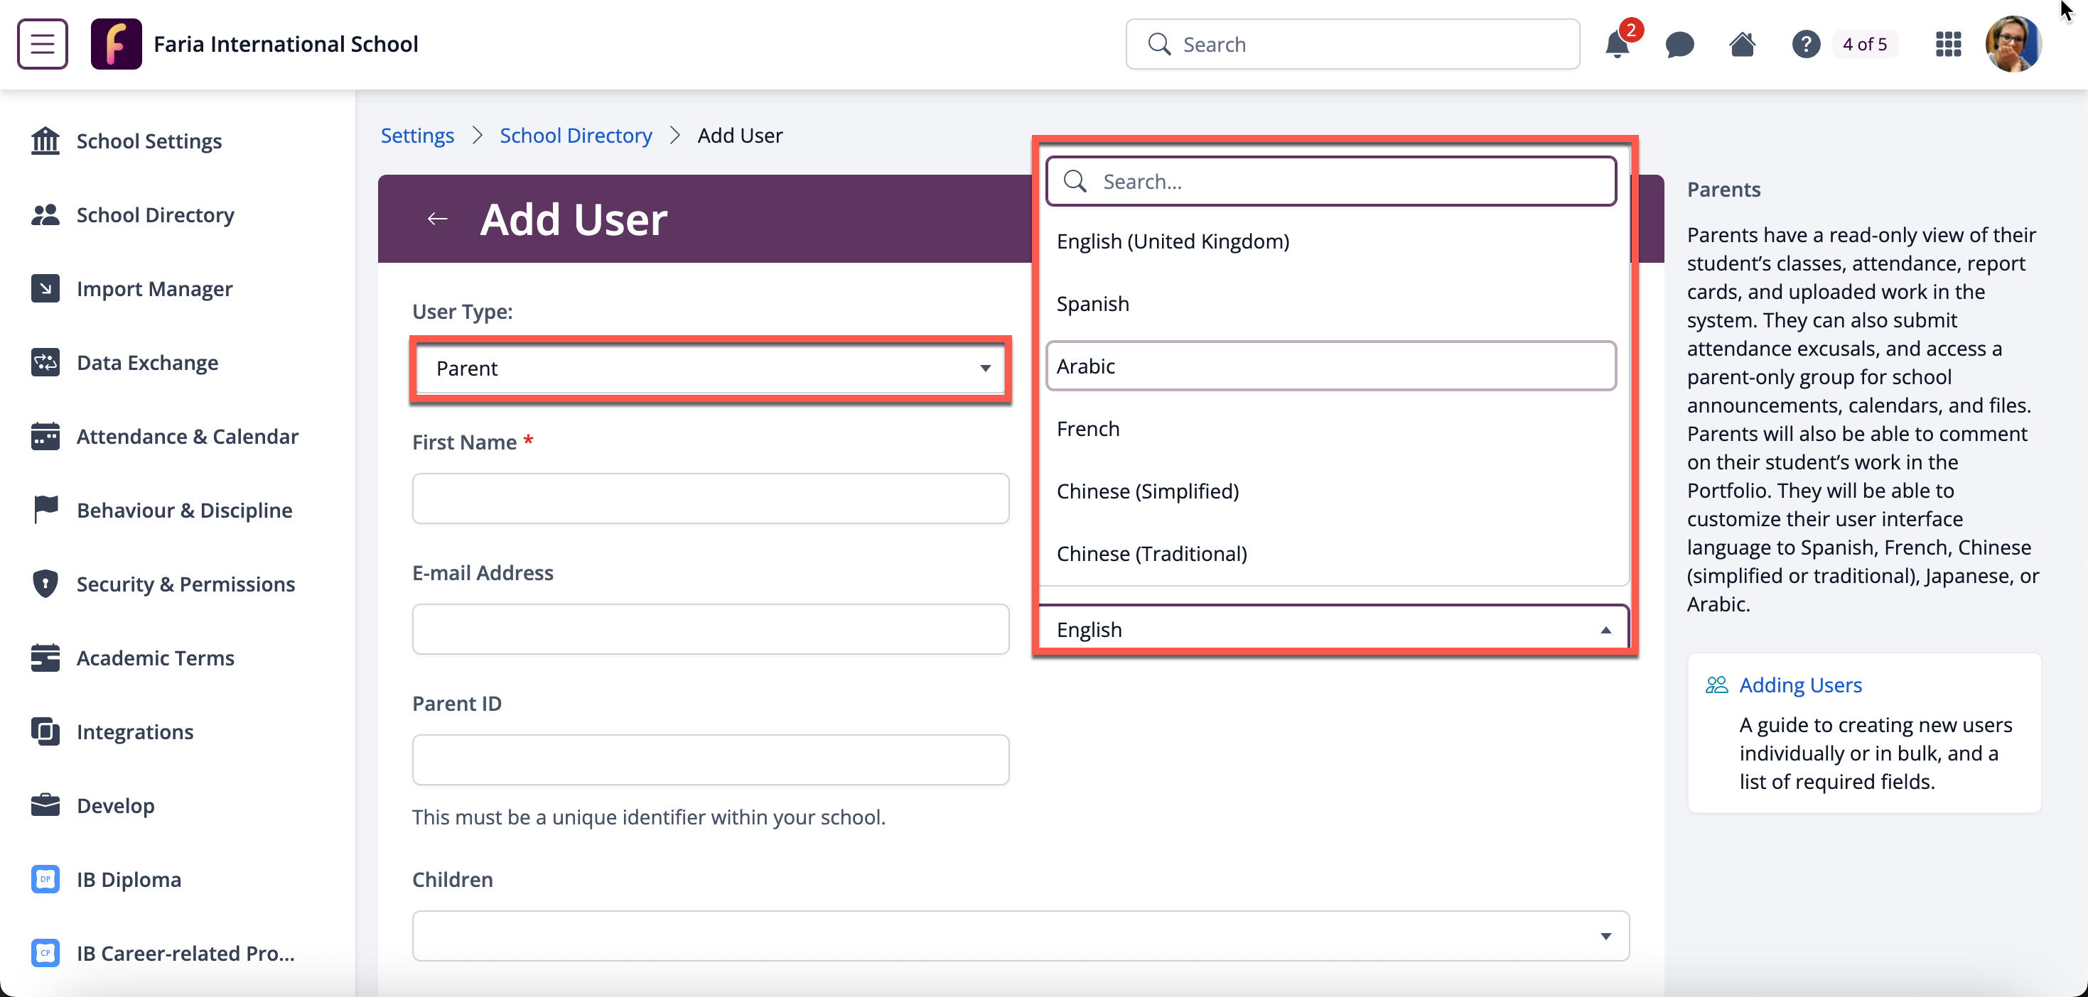Click the Faria school logo
This screenshot has width=2088, height=997.
116,44
